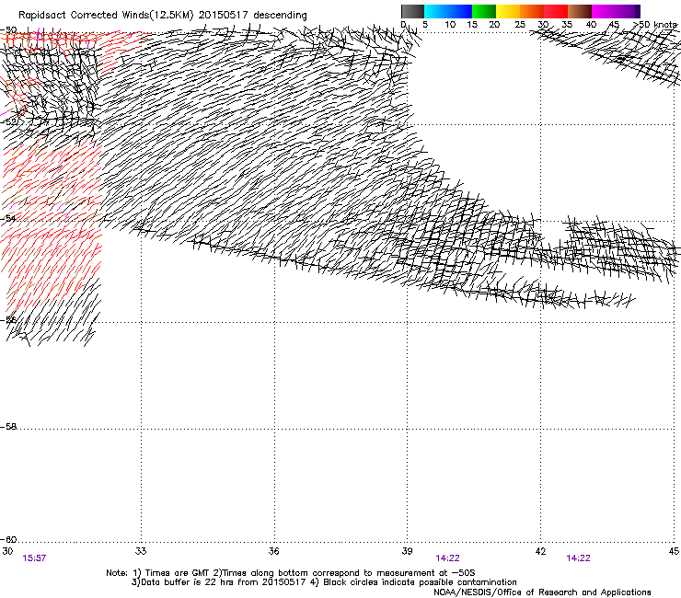Click the latitude label '-58'
The width and height of the screenshot is (681, 598).
(x=9, y=427)
